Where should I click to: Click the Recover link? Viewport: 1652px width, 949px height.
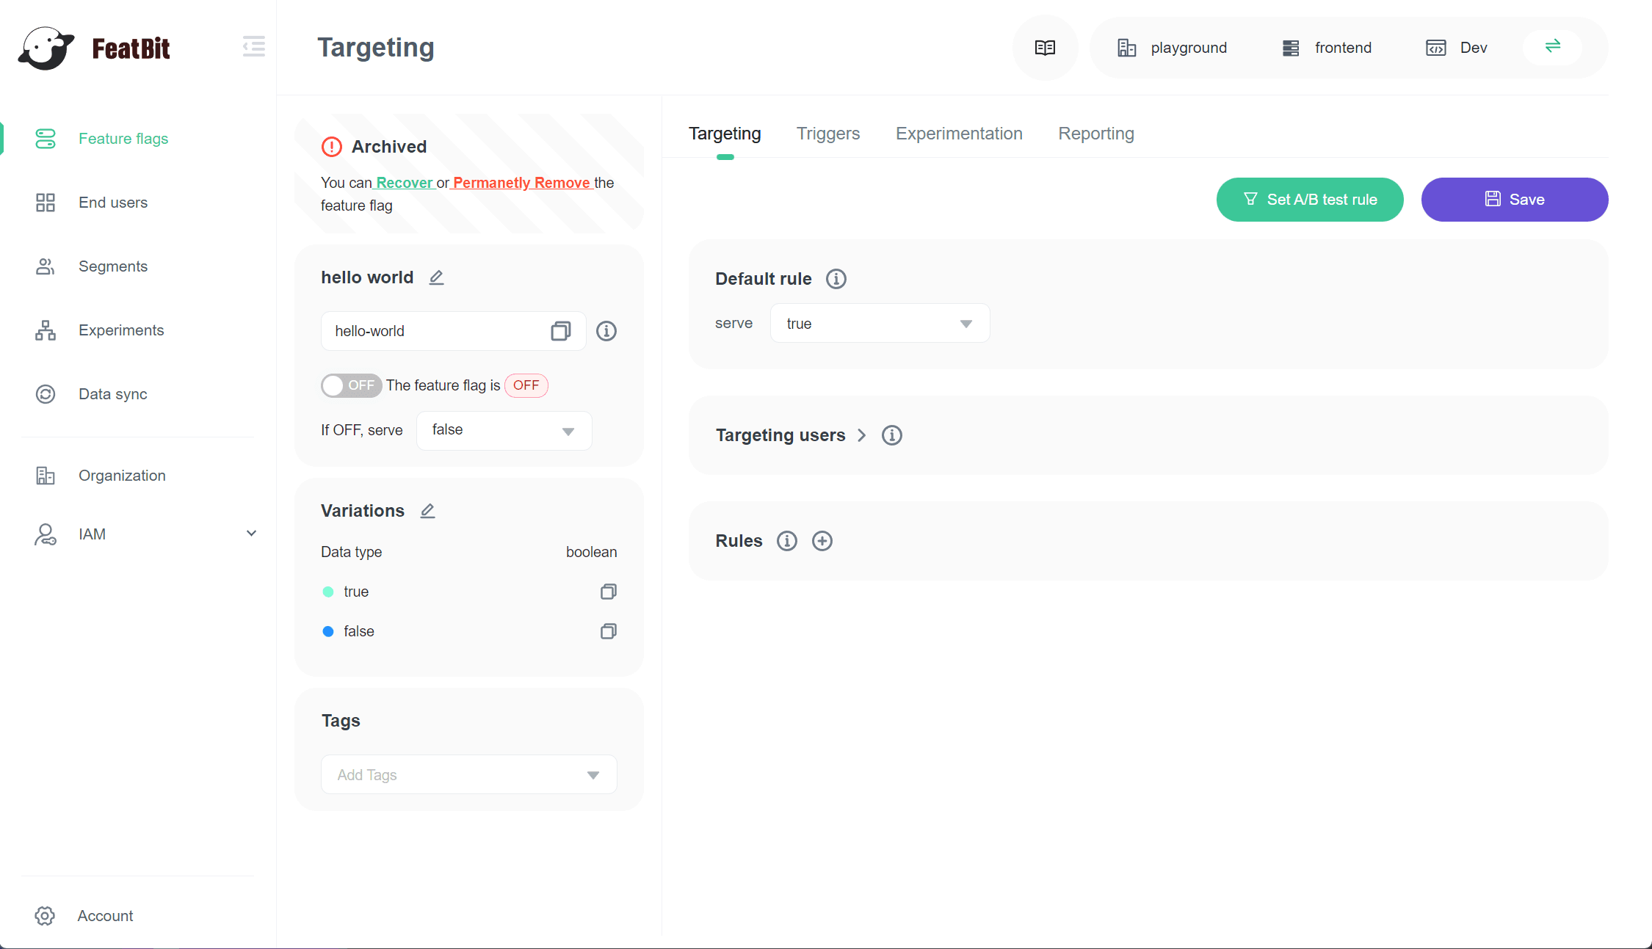tap(404, 183)
